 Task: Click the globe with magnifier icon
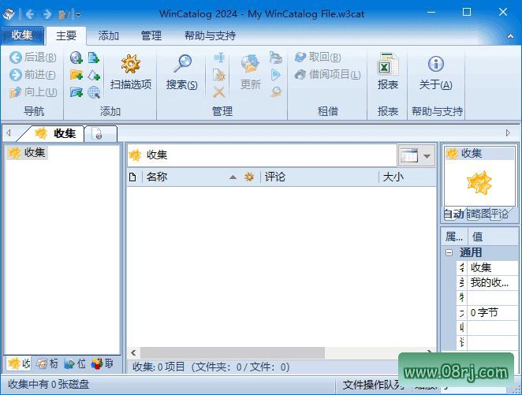pyautogui.click(x=94, y=92)
